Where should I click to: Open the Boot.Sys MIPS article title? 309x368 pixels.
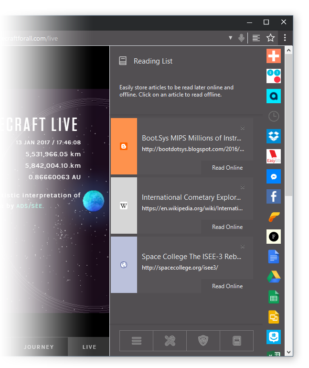point(192,138)
